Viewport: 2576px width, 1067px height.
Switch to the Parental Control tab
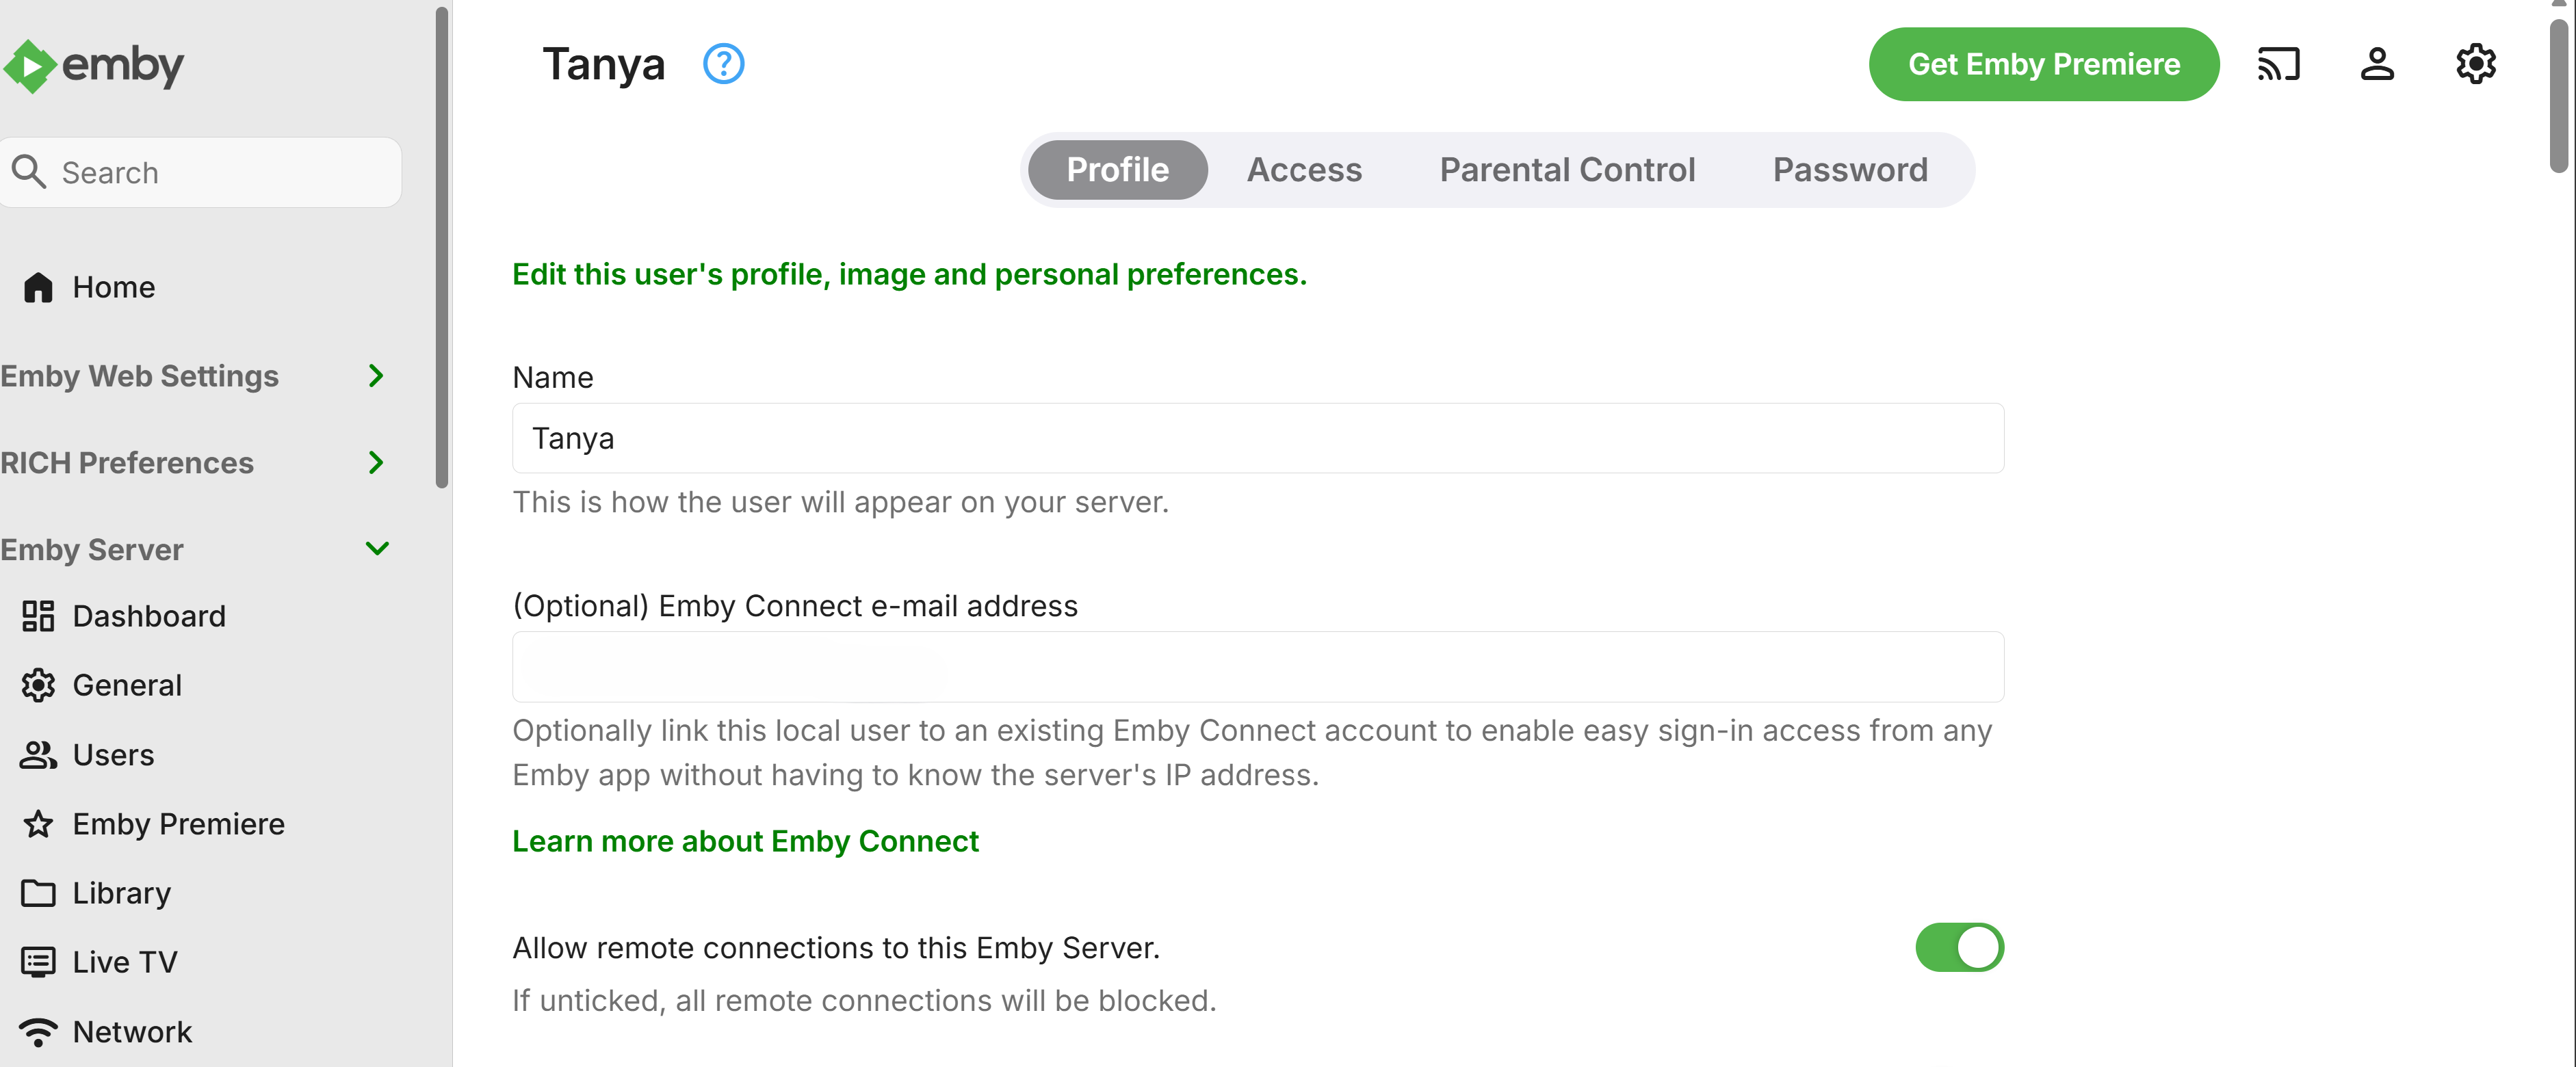coord(1566,170)
